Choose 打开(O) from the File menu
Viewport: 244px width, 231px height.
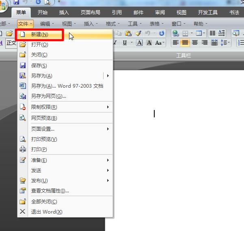(x=65, y=45)
